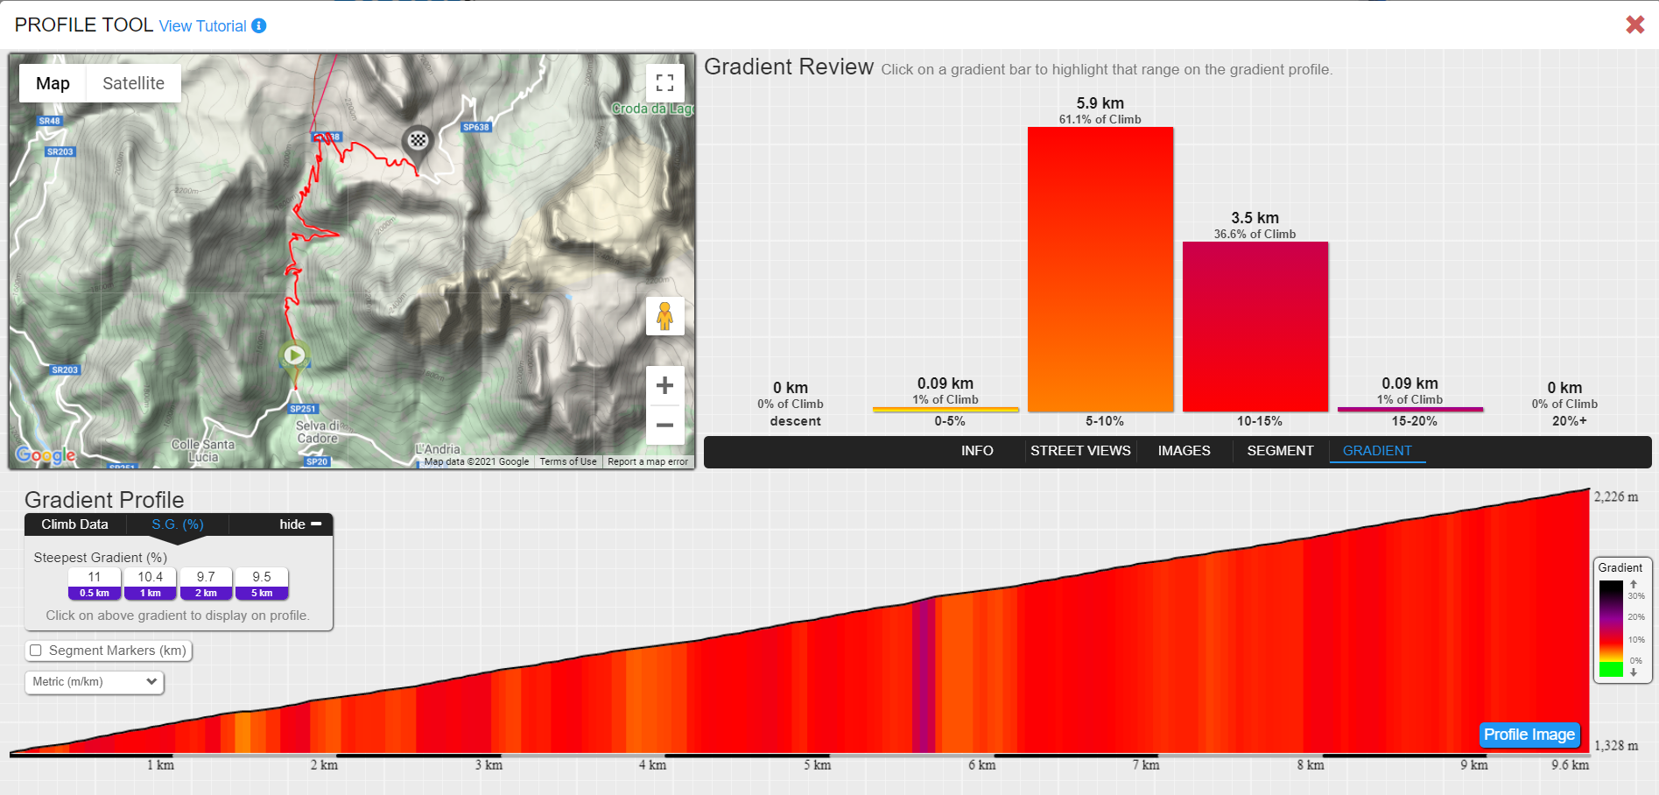Click the Selva di Cadore map label
The height and width of the screenshot is (795, 1659).
[x=317, y=432]
